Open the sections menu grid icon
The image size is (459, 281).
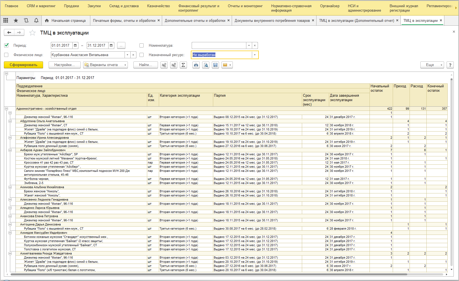(6, 20)
